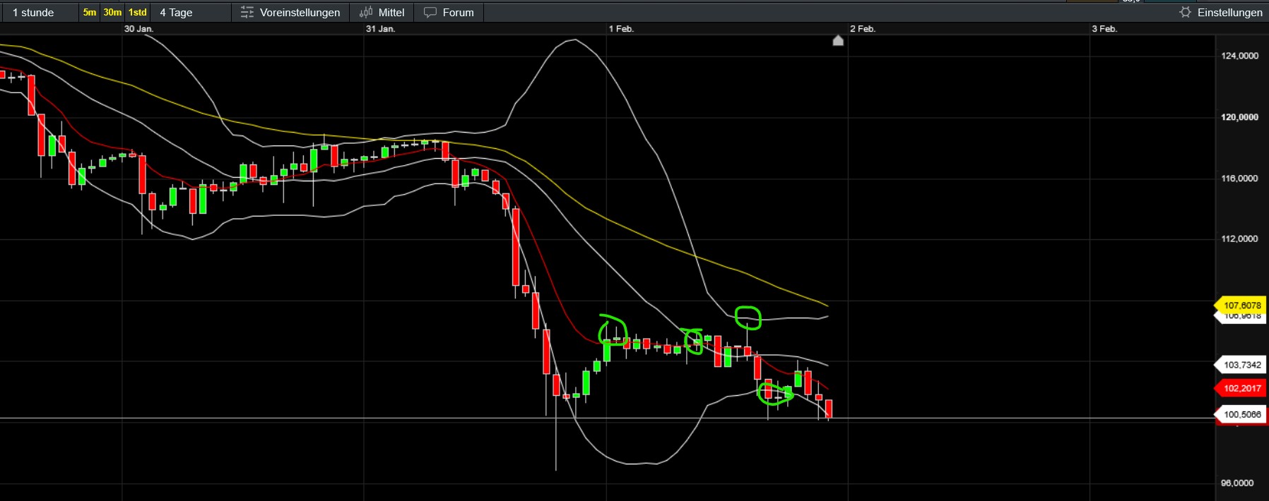Viewport: 1269px width, 501px height.
Task: Click the '31 Jan.' date on the time axis
Action: point(380,29)
